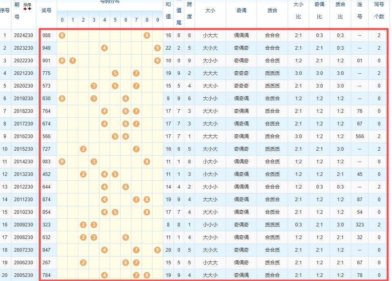The image size is (392, 281).
Task: Click the 奖号 column header
Action: (x=47, y=11)
